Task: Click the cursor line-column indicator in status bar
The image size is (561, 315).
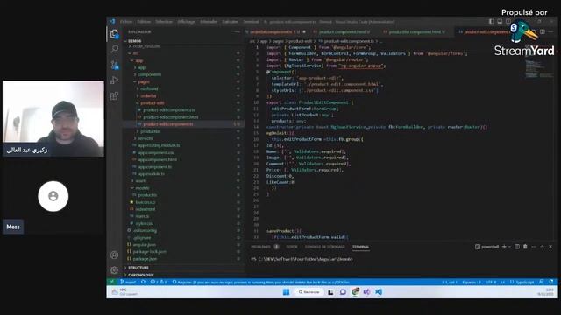Action: 450,282
